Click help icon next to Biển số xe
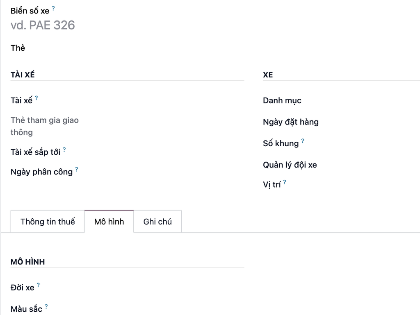 53,8
